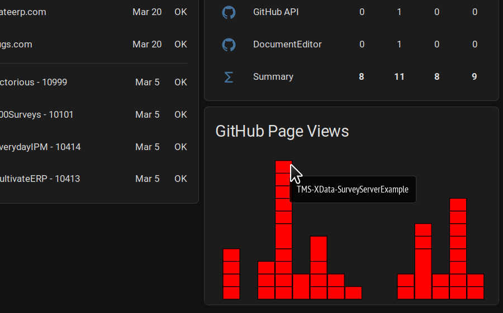Click Mar 5 date in 10414 row
The width and height of the screenshot is (503, 313).
pos(147,147)
